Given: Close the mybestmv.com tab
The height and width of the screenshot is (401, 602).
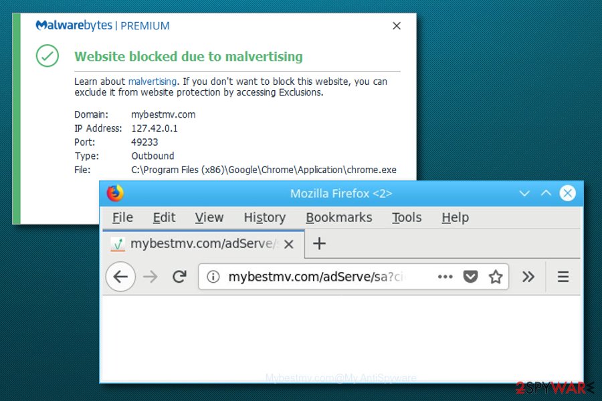Looking at the screenshot, I should tap(289, 244).
